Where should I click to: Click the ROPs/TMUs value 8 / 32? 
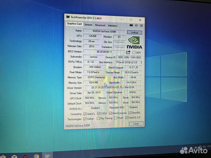(x=91, y=62)
